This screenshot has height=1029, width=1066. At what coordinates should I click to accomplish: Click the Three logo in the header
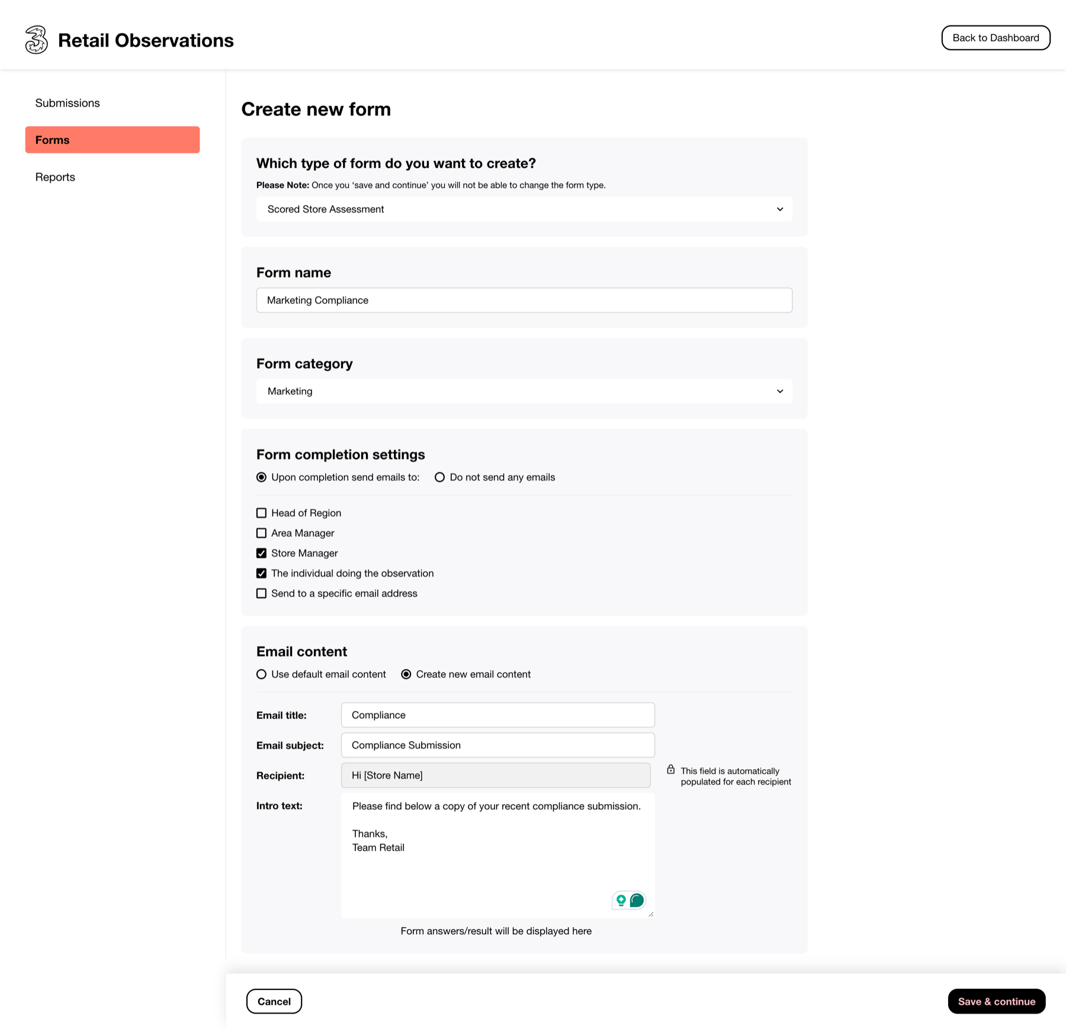pos(36,40)
